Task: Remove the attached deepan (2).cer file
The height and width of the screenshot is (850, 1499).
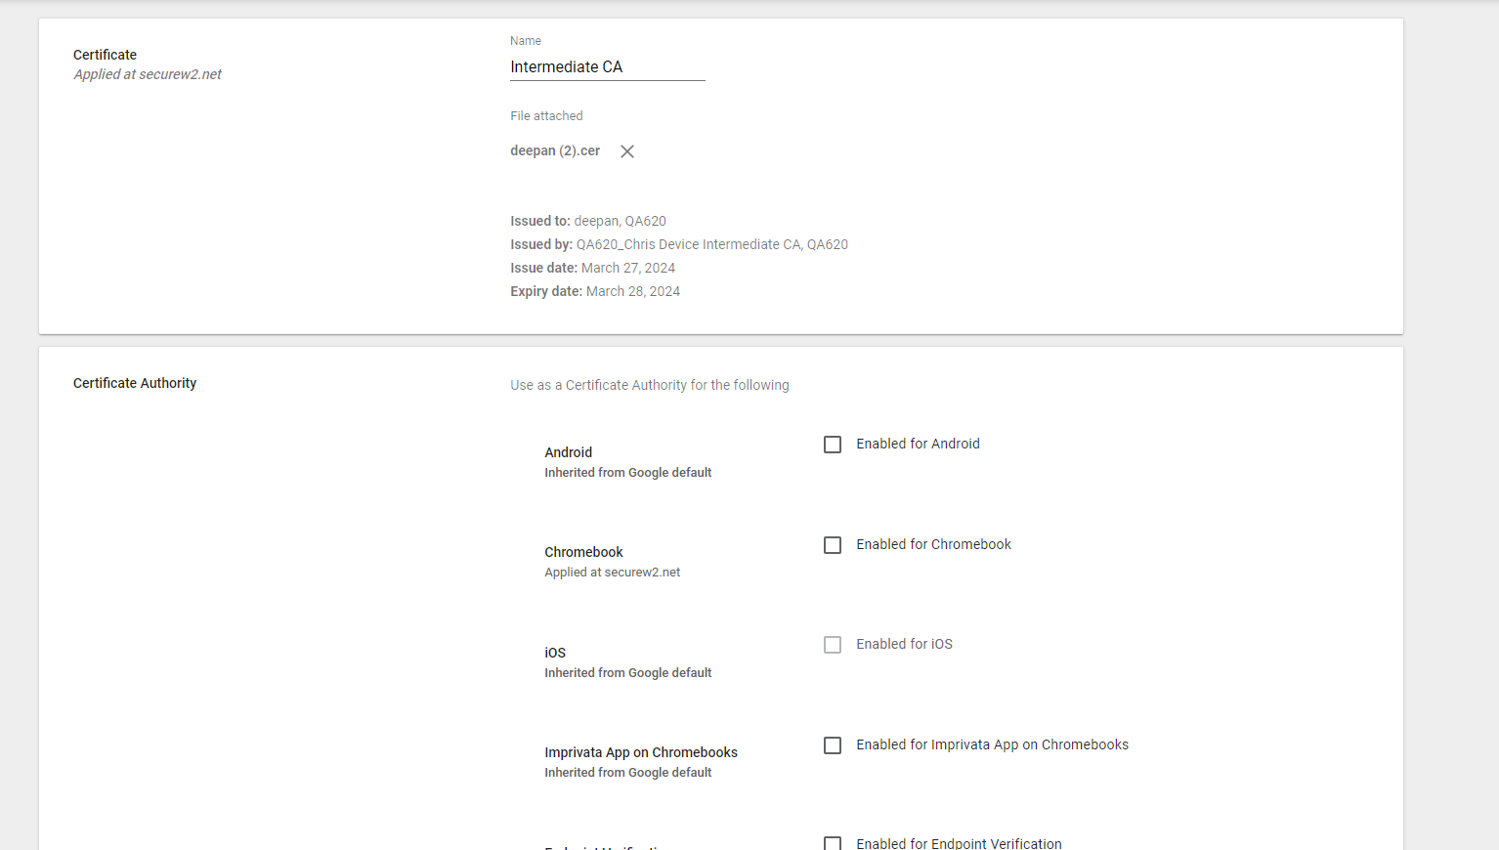Action: (x=627, y=151)
